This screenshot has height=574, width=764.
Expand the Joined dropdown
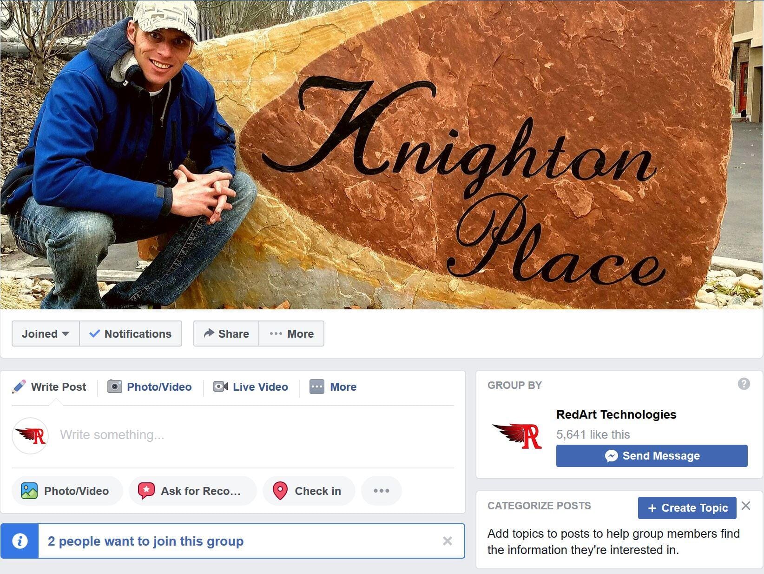(x=46, y=334)
